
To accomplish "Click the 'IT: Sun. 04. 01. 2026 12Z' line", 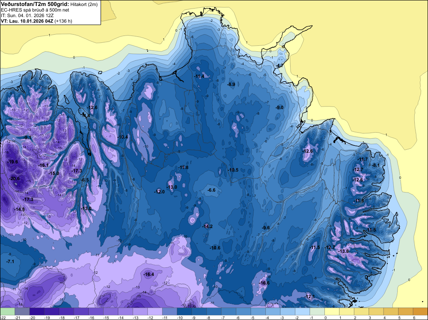I will [x=27, y=15].
